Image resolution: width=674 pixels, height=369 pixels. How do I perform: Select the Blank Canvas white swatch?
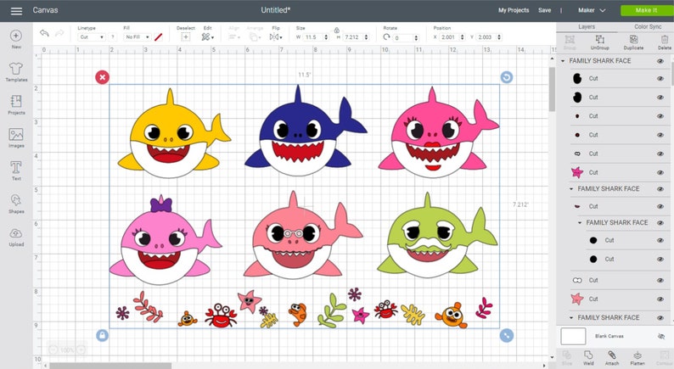click(x=573, y=337)
